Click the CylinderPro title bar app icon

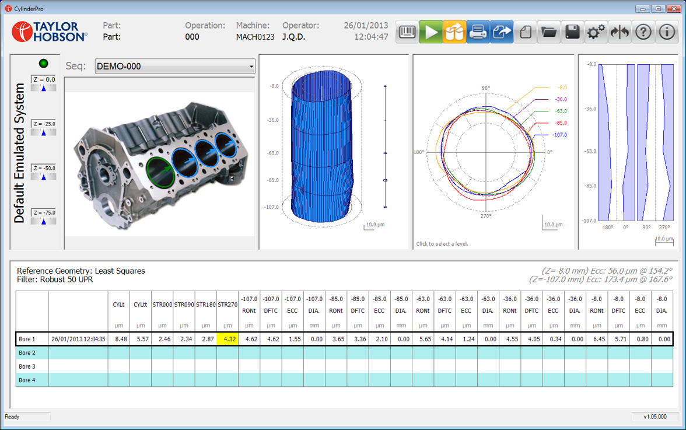8,8
